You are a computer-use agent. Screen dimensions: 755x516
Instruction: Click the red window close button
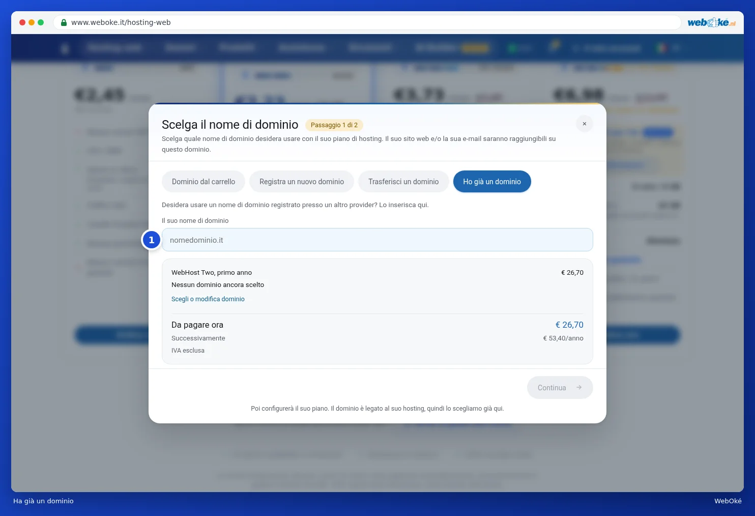22,22
